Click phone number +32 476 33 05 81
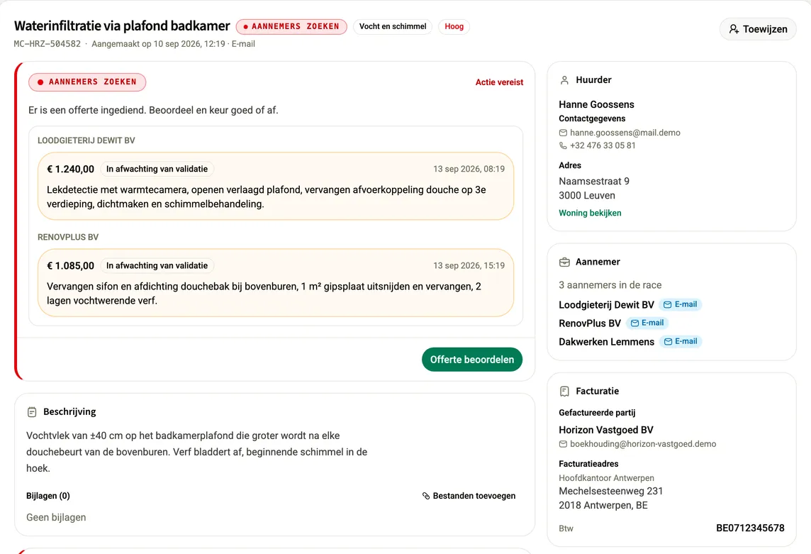 (x=603, y=145)
